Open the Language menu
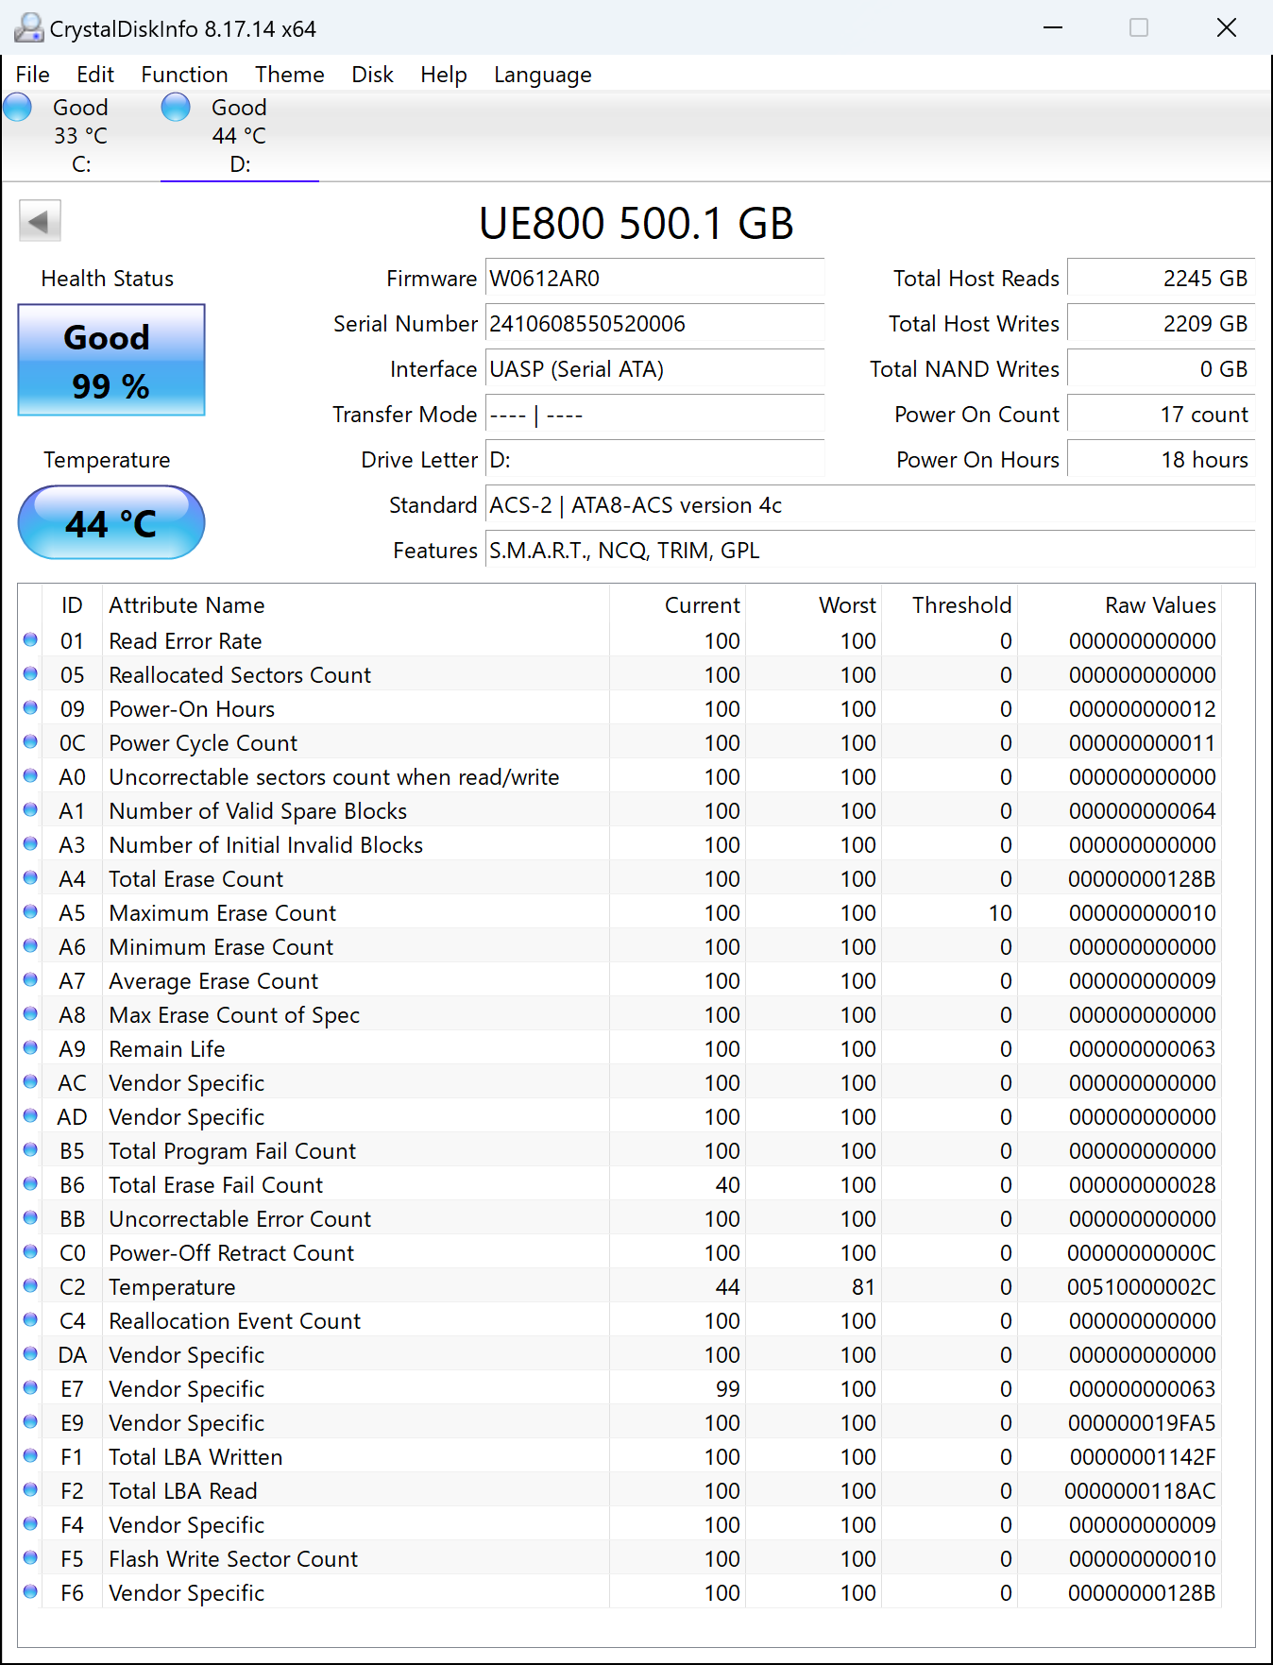 tap(543, 75)
